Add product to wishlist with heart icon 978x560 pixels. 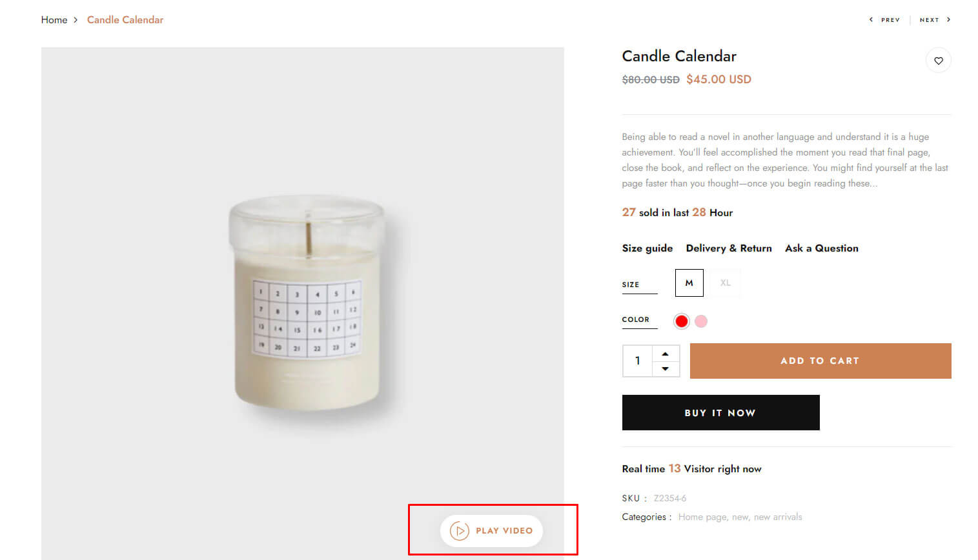[x=938, y=61]
